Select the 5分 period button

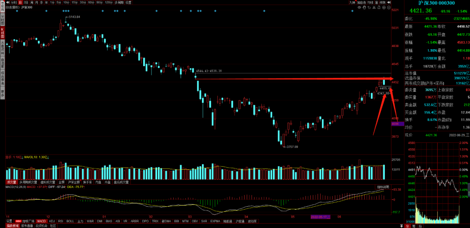(x=59, y=2)
